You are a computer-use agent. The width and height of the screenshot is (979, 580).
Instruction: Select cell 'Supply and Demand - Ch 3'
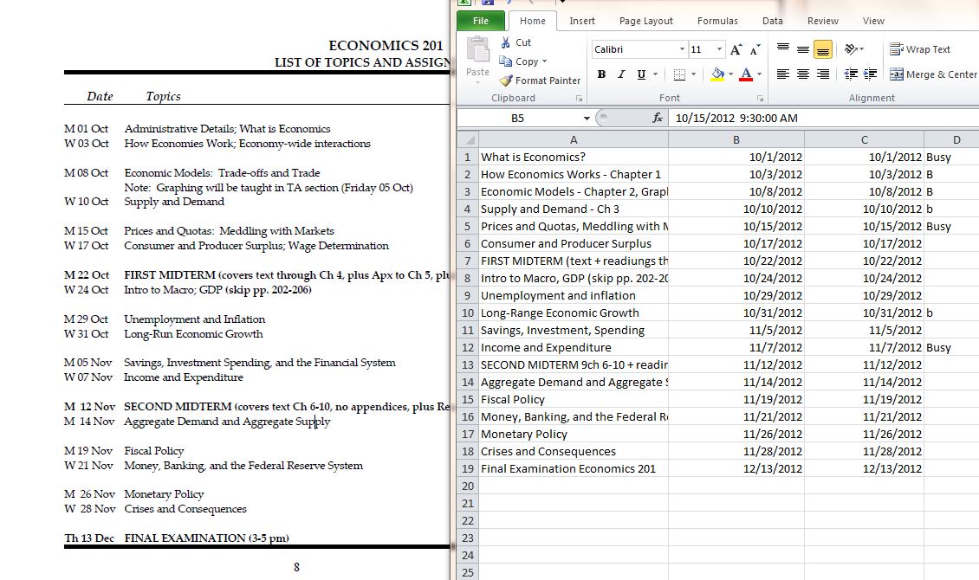(x=574, y=209)
